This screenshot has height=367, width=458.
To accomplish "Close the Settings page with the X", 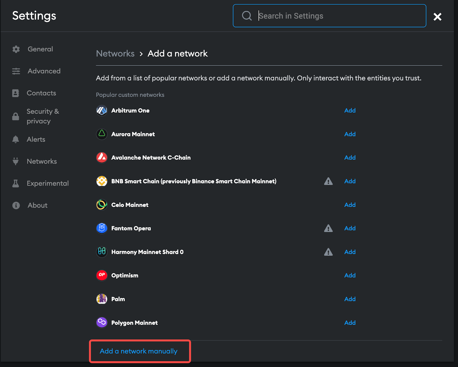I will (x=437, y=17).
